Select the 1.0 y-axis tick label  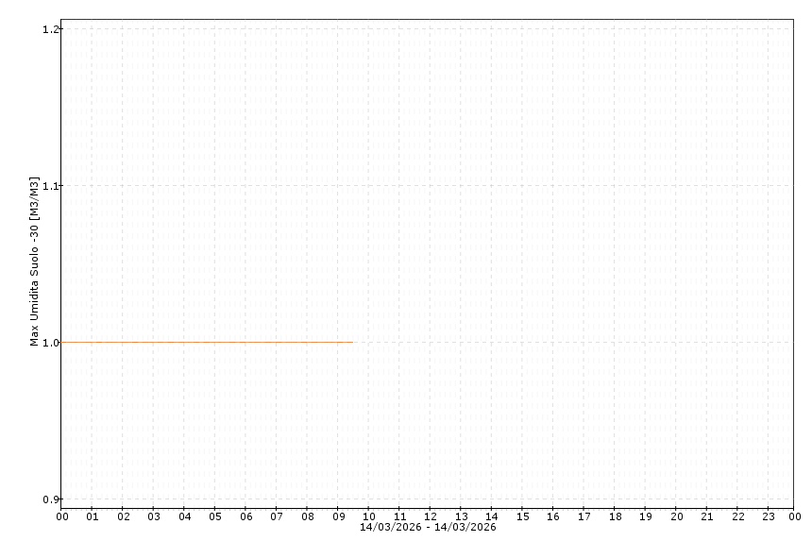pyautogui.click(x=51, y=343)
